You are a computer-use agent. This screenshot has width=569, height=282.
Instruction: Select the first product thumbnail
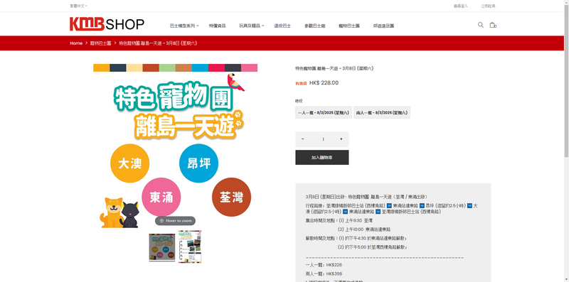[x=162, y=247]
